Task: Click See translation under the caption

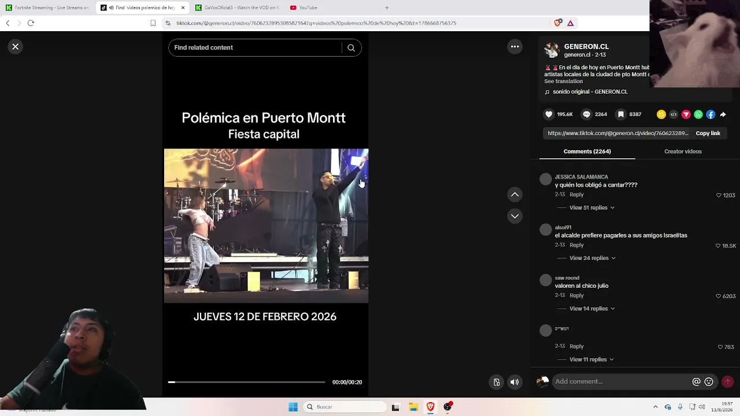Action: pyautogui.click(x=563, y=81)
